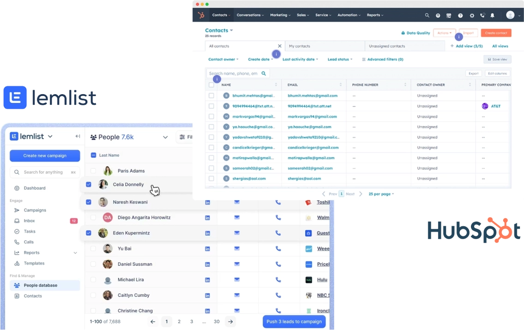The width and height of the screenshot is (524, 330).
Task: Open HubSpot settings gear icon
Action: 471,15
